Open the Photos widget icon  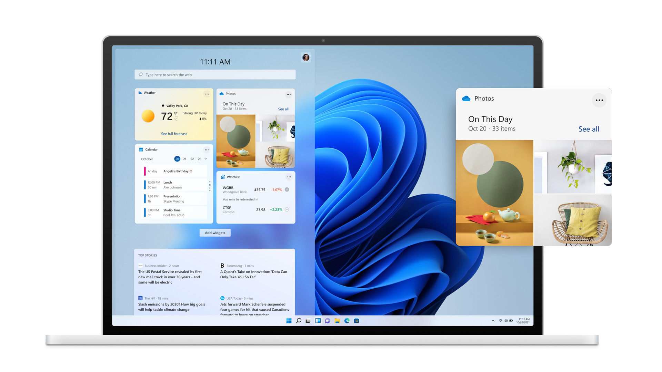[221, 94]
